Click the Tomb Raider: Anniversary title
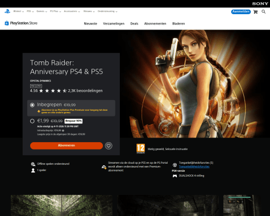Viewport: 270px width, 216px height. click(x=67, y=67)
